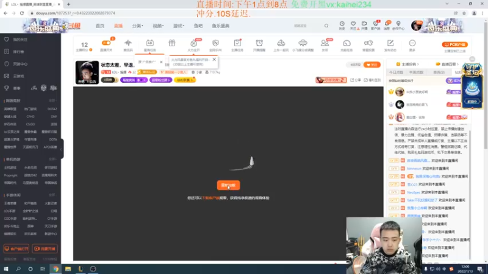Click the 开播 broadcast icon in header

click(x=364, y=24)
